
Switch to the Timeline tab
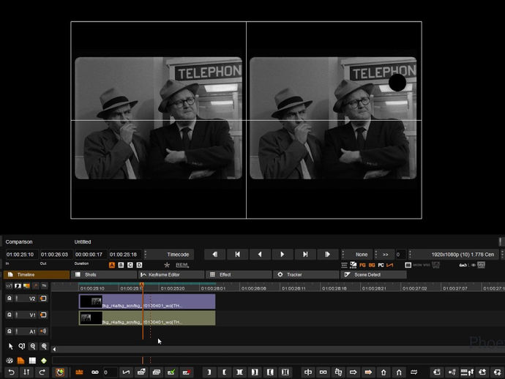[x=37, y=274]
